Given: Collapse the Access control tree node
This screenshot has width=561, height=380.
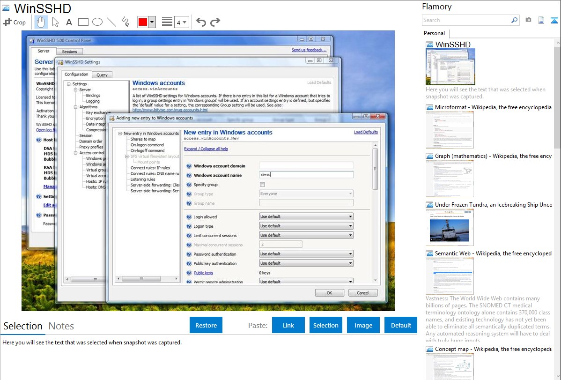Looking at the screenshot, I should tap(75, 153).
